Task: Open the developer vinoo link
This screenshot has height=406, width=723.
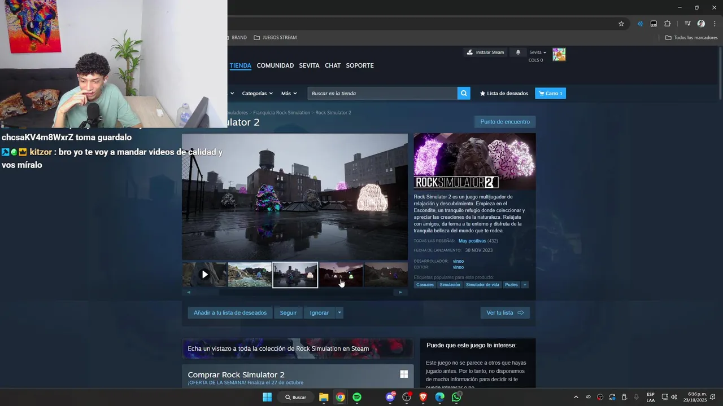Action: (x=458, y=261)
